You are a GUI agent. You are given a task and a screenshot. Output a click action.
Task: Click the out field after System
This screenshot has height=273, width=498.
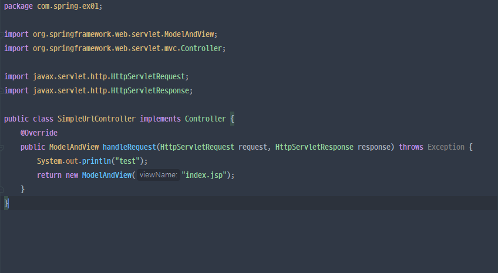tap(72, 161)
